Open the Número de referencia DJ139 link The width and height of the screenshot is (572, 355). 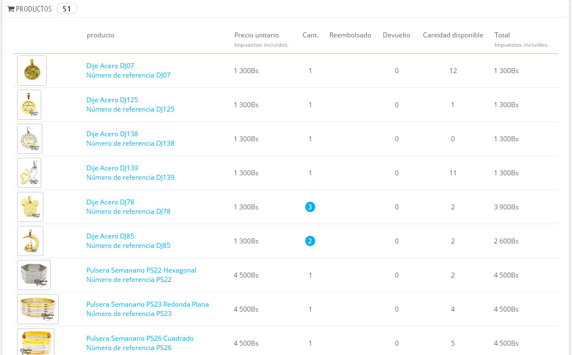coord(130,177)
